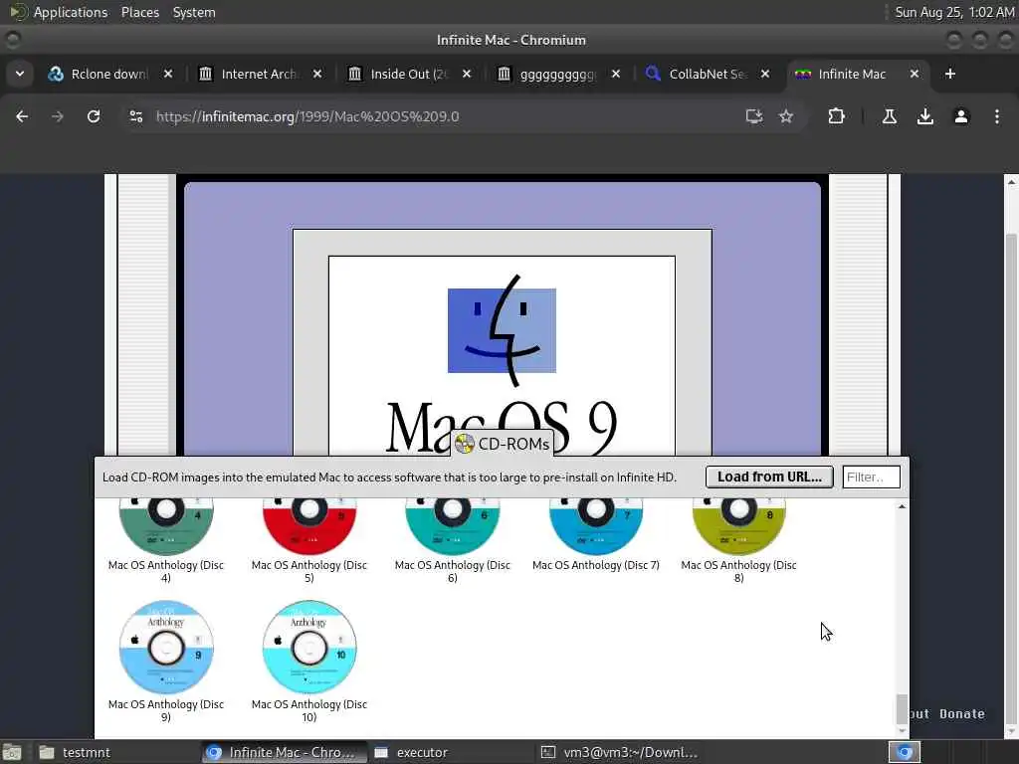
Task: Open Chrome Labs flask icon
Action: (890, 116)
